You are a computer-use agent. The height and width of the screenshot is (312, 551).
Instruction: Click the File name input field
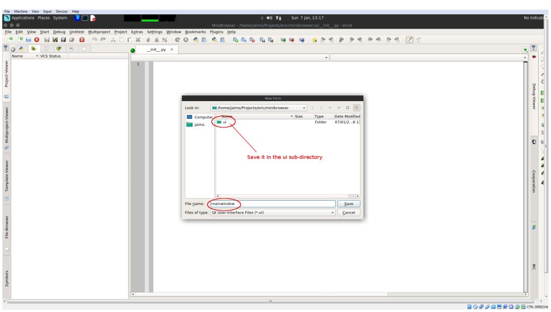[x=272, y=204]
